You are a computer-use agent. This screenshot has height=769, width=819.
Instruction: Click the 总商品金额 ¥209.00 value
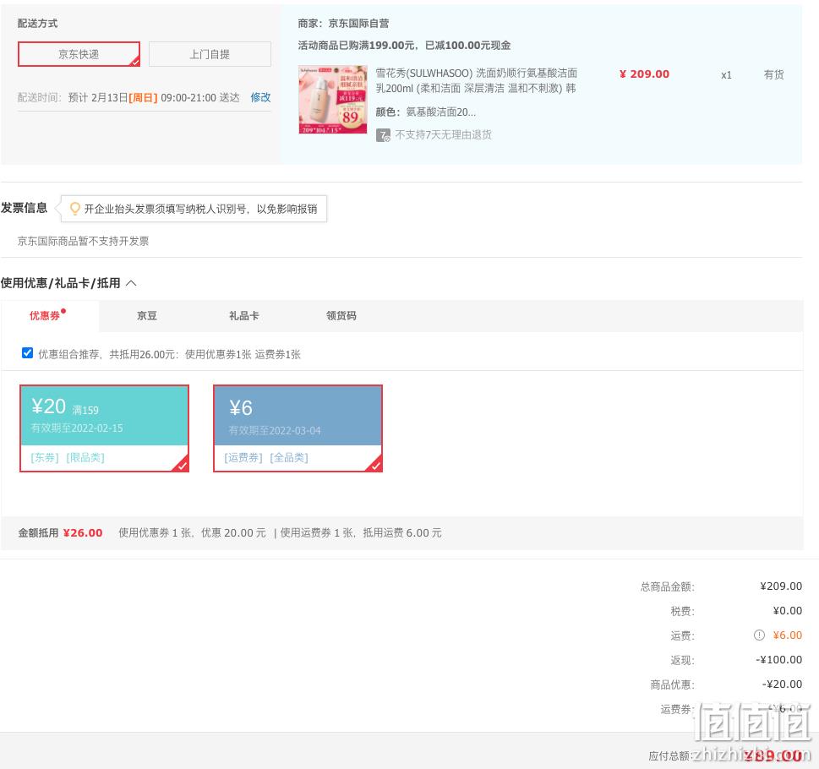[x=781, y=586]
